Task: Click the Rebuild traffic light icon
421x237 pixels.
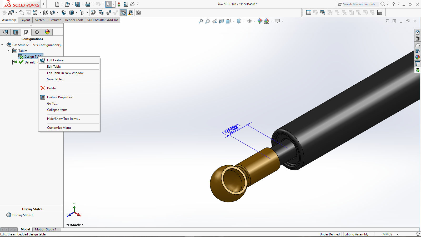Action: pyautogui.click(x=119, y=4)
